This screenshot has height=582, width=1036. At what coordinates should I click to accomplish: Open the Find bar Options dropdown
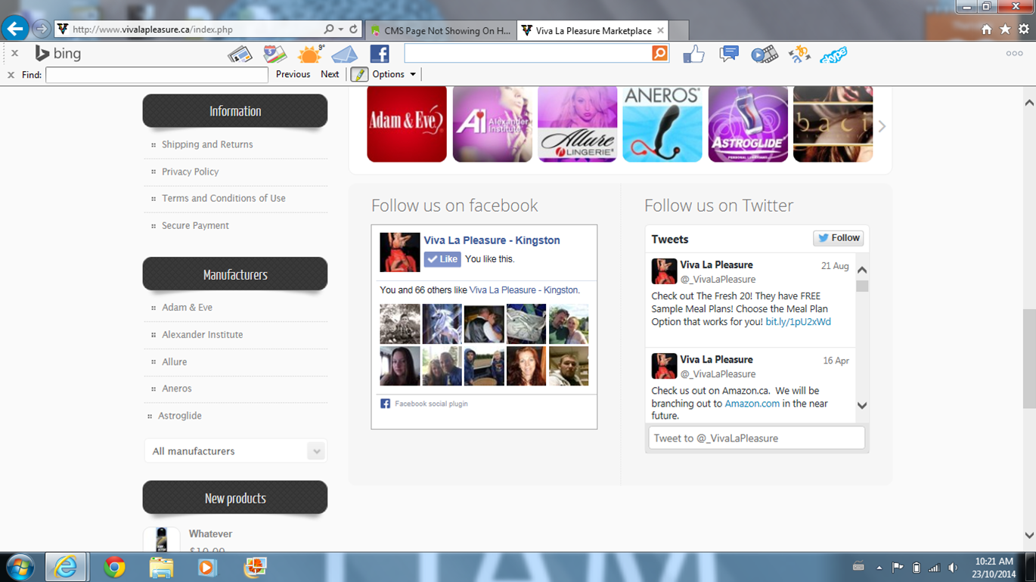pos(394,74)
